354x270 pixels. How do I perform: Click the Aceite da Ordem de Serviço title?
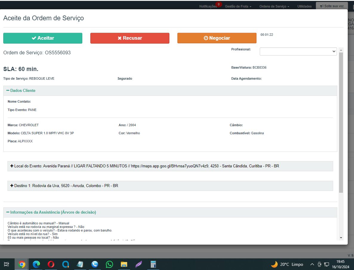click(x=44, y=18)
